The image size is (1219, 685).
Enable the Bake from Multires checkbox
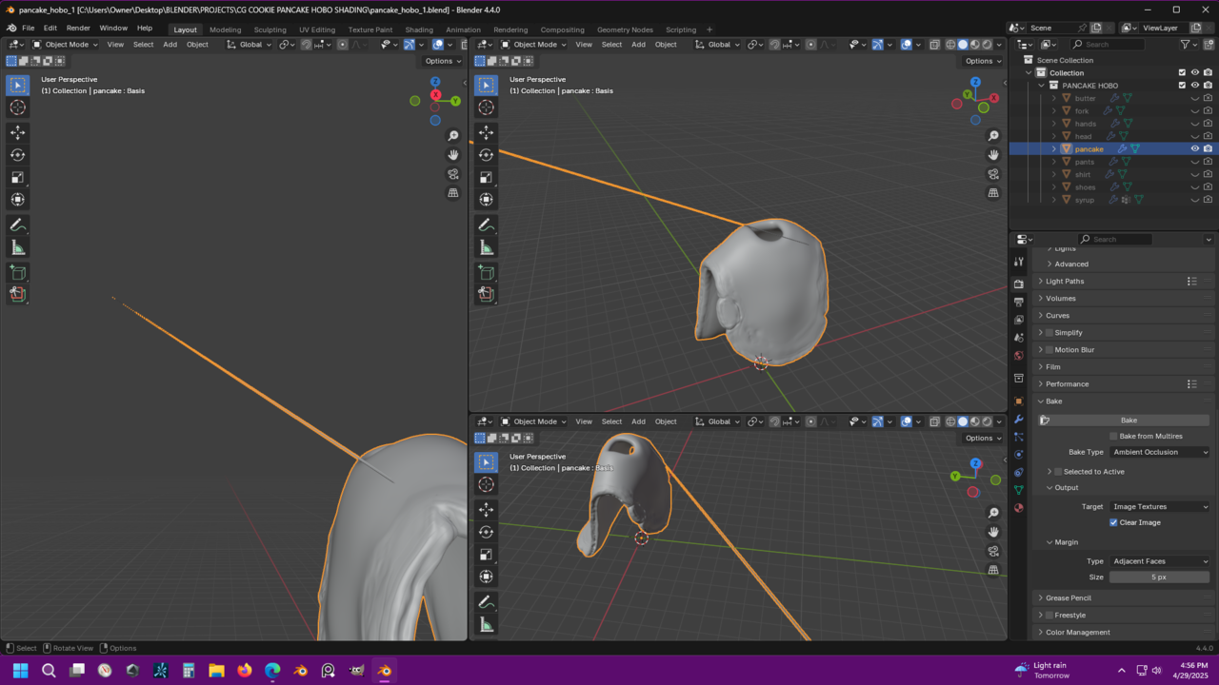(x=1113, y=436)
